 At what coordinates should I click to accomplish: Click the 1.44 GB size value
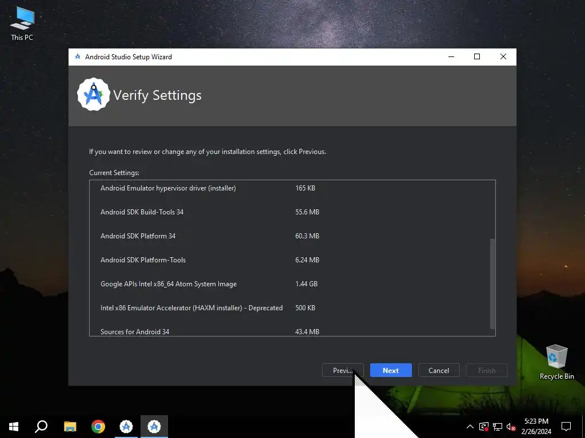[x=306, y=284]
